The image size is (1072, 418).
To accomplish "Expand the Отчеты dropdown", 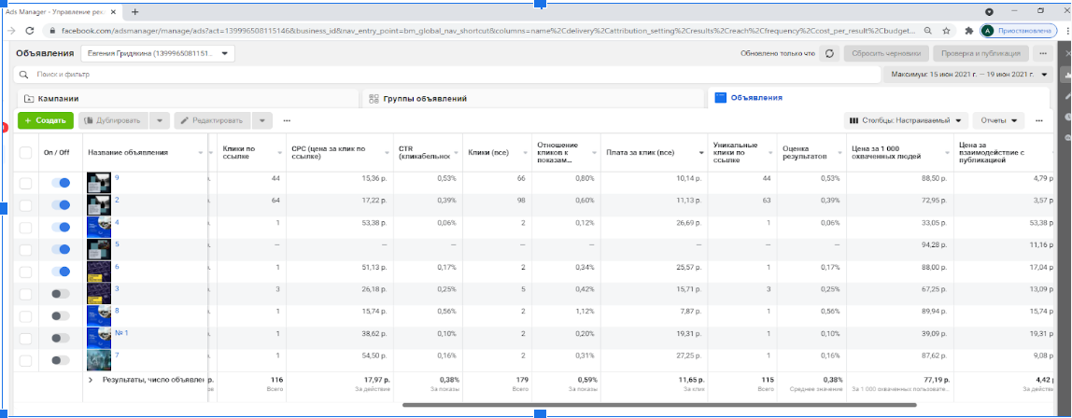I will point(997,120).
